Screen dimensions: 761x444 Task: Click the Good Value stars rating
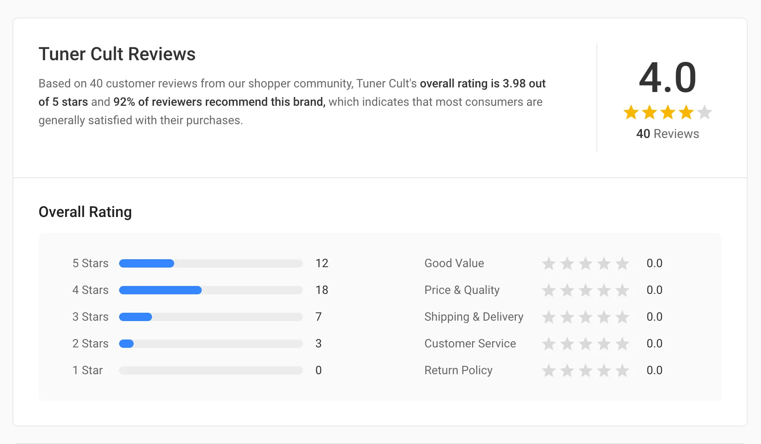click(x=586, y=263)
